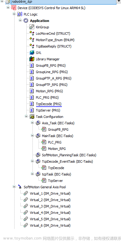The height and width of the screenshot is (241, 121).
Task: Collapse the Device node
Action: [x=8, y=7]
